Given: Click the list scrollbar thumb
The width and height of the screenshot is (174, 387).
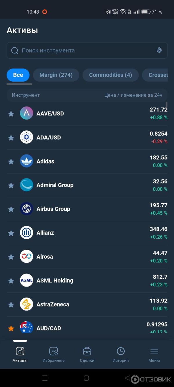Looking at the screenshot, I should [x=166, y=105].
